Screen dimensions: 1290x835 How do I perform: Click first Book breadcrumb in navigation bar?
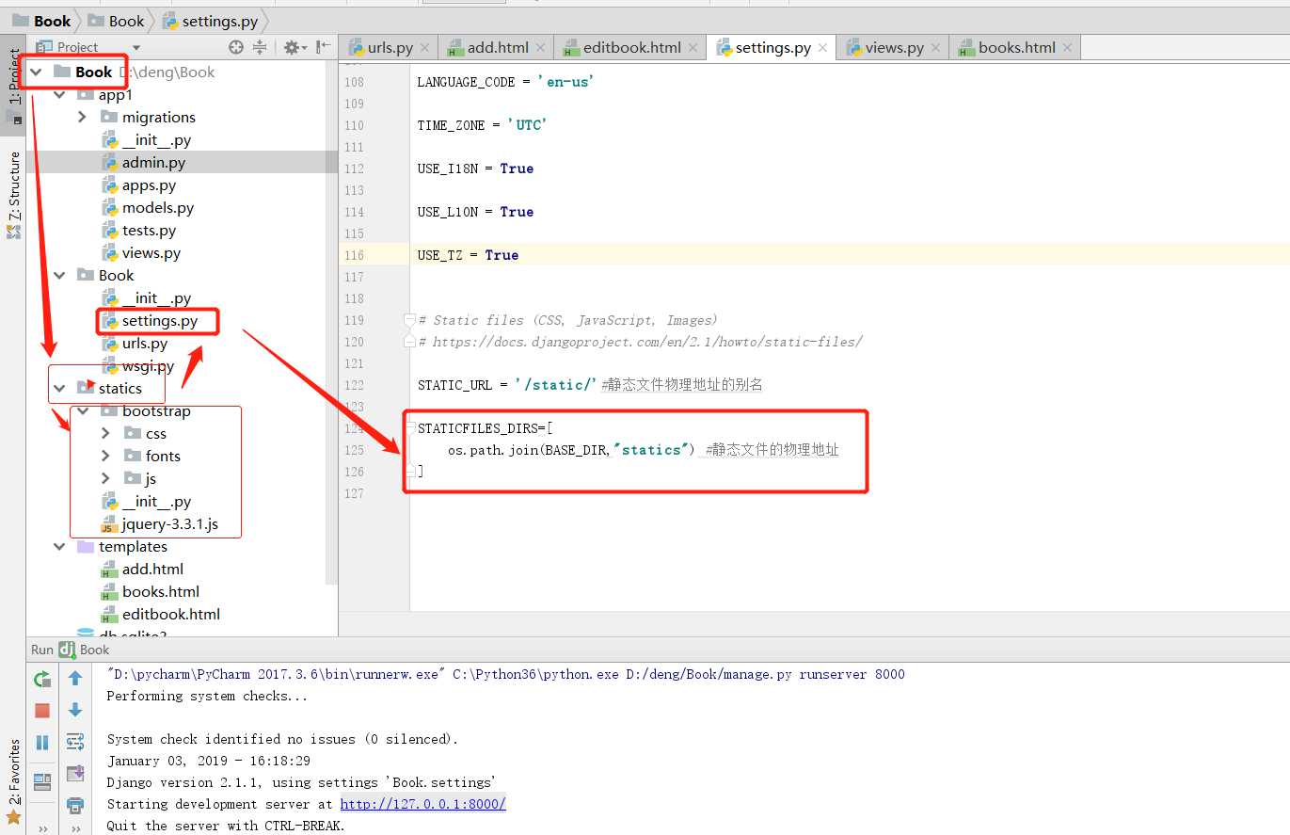pos(42,21)
